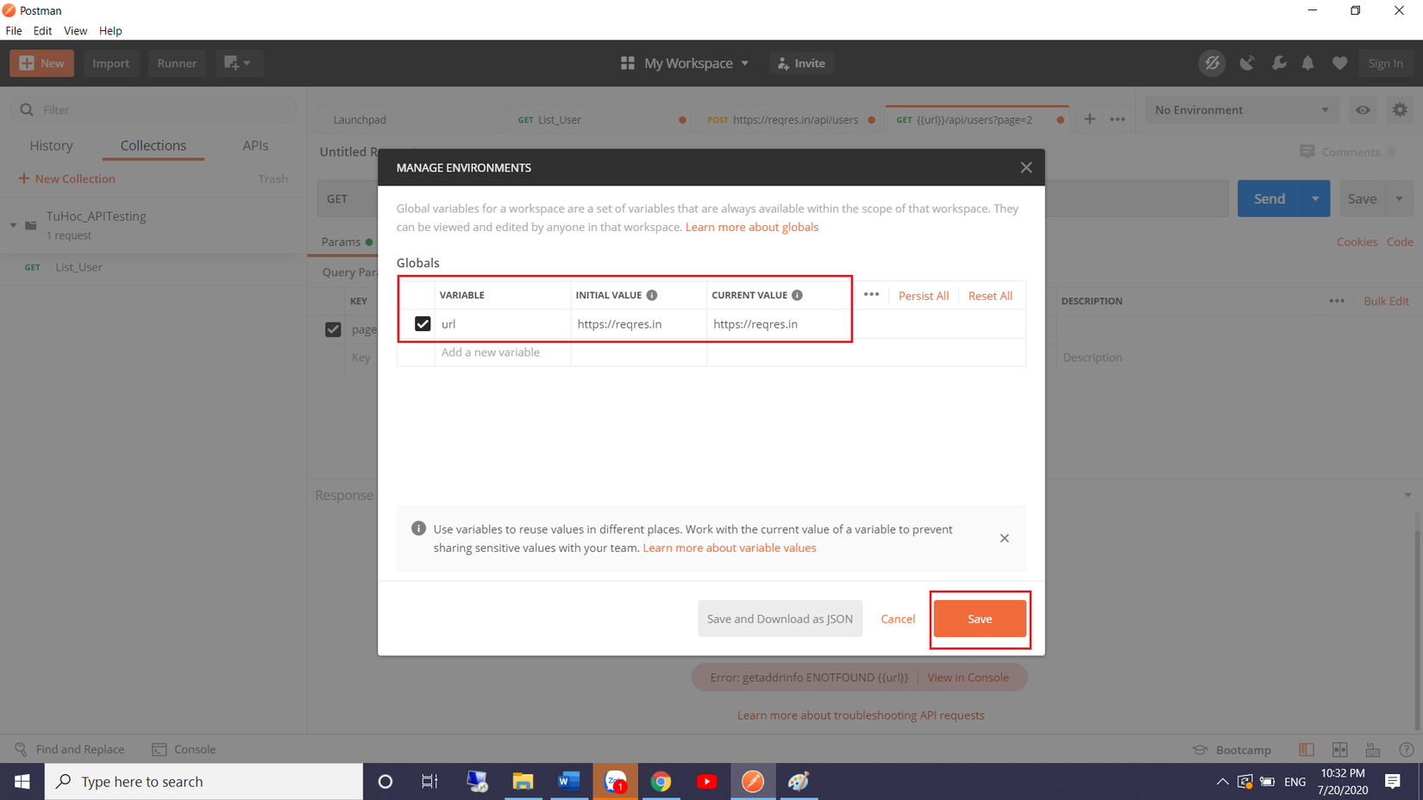Show hidden system tray icons
This screenshot has height=800, width=1423.
(1222, 781)
